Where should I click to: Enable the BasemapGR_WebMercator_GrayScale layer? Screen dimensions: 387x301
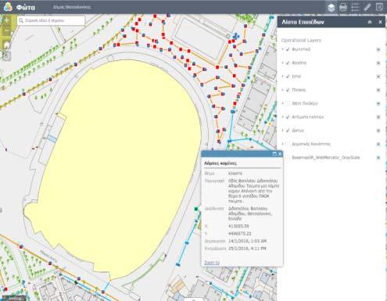point(288,158)
